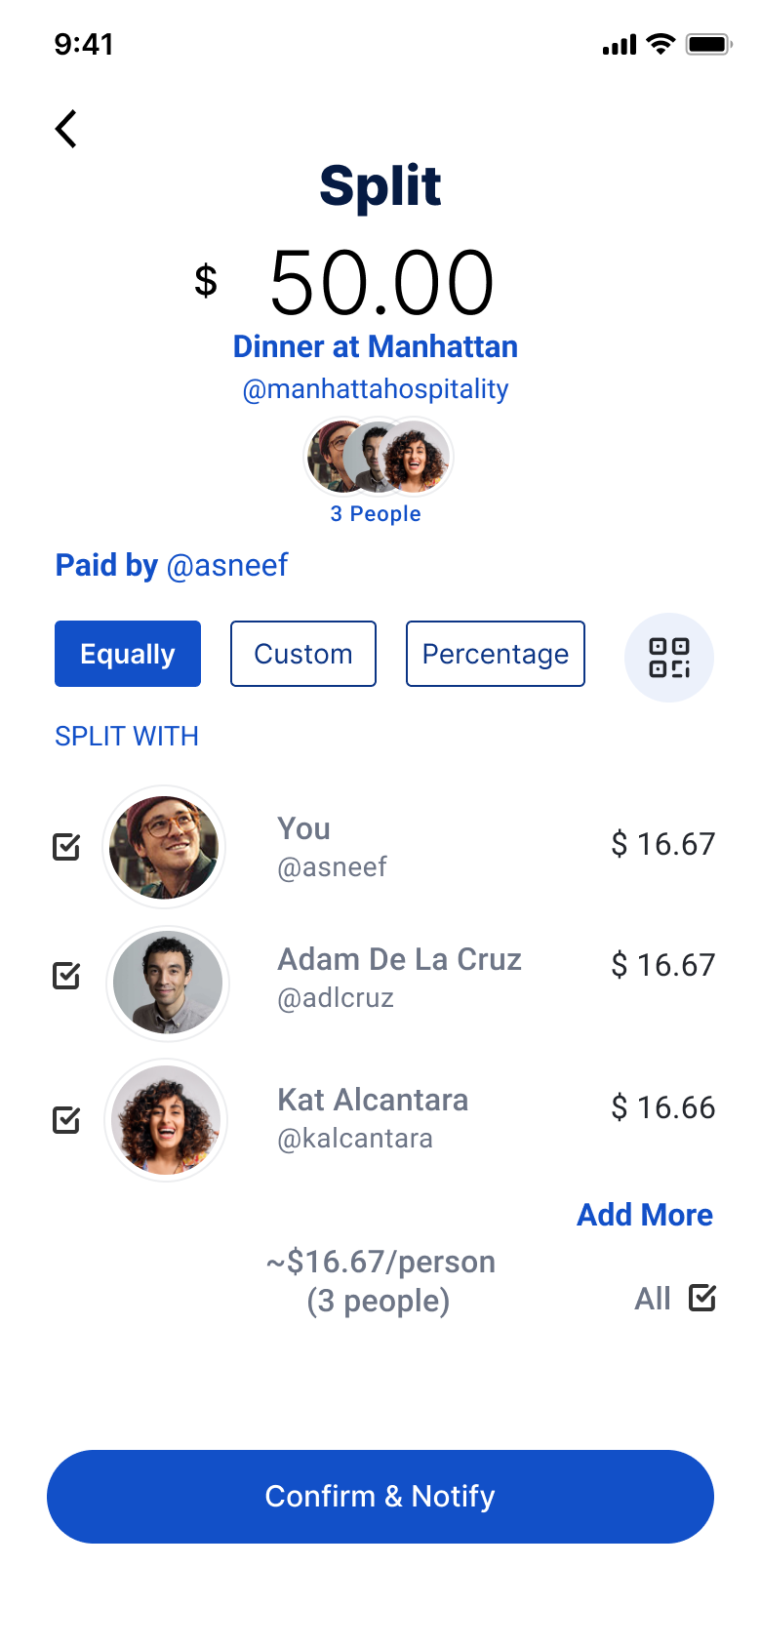
Task: Switch to Percentage split mode
Action: point(496,654)
